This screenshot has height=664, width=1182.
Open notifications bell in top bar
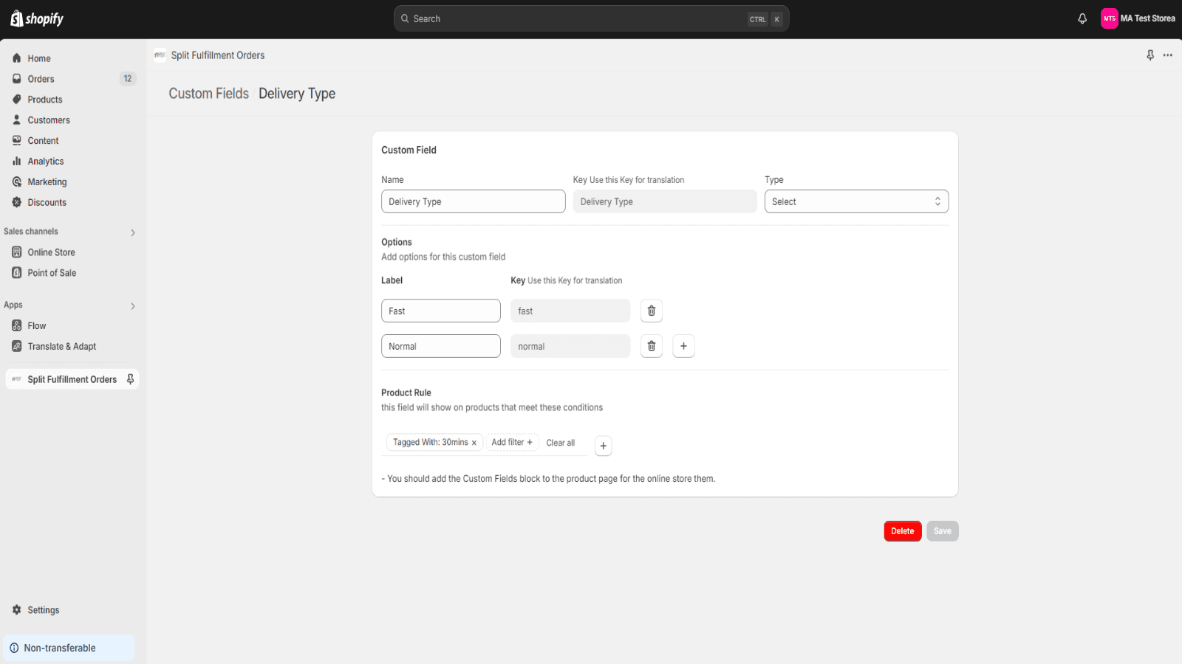pyautogui.click(x=1082, y=19)
